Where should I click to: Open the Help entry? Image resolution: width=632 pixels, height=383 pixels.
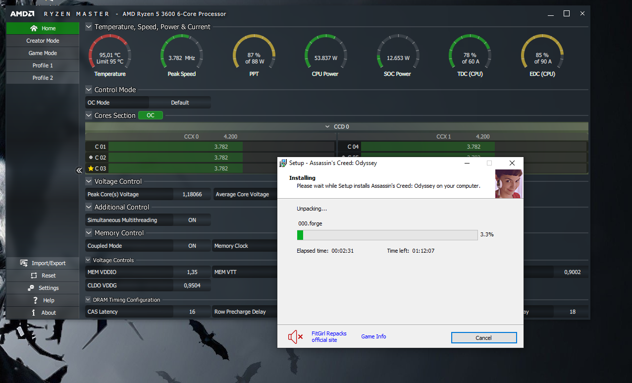pos(43,300)
